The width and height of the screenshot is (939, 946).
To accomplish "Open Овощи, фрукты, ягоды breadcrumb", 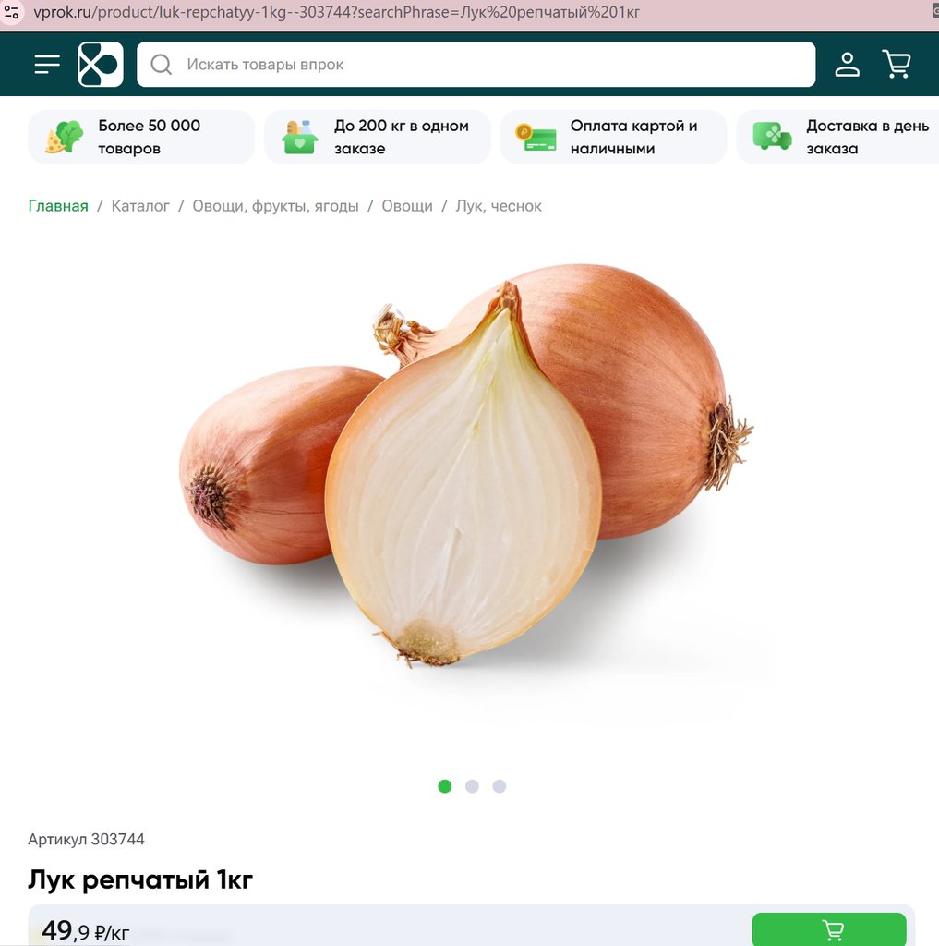I will pyautogui.click(x=276, y=206).
